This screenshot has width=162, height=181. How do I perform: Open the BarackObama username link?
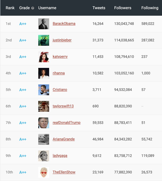tap(64, 24)
